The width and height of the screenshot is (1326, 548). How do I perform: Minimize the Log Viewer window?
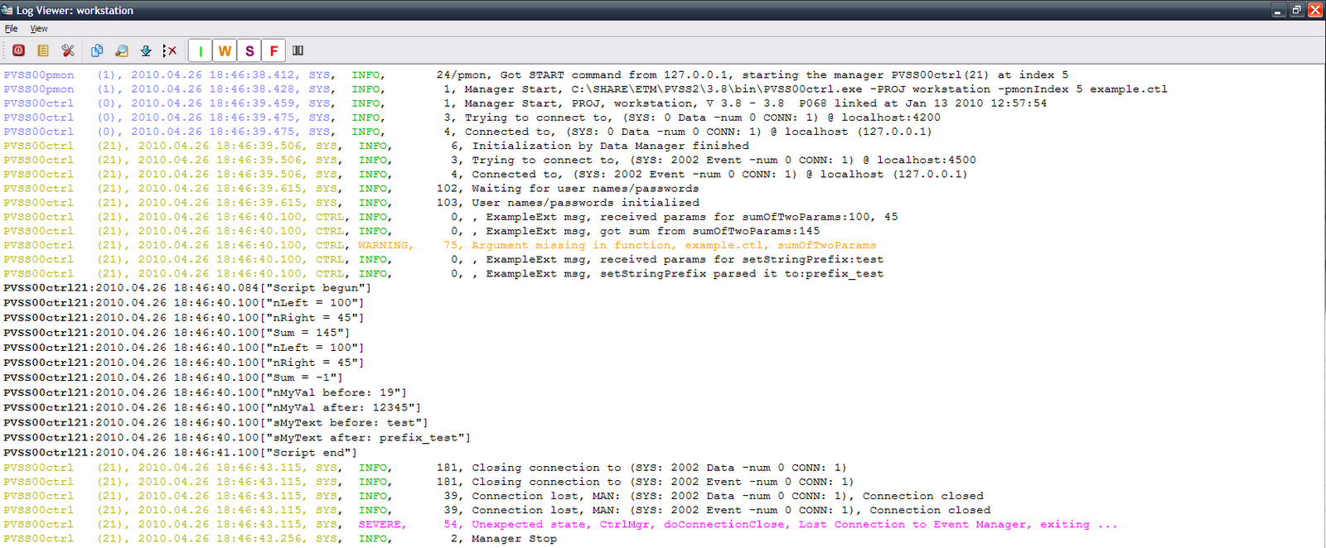[1278, 10]
